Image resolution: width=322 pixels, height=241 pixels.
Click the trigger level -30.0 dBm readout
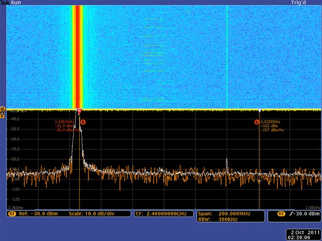305,214
